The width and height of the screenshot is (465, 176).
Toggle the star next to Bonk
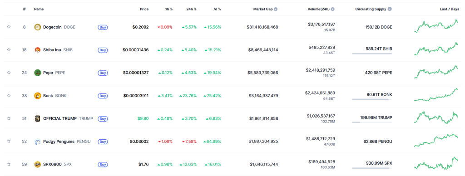pos(9,96)
